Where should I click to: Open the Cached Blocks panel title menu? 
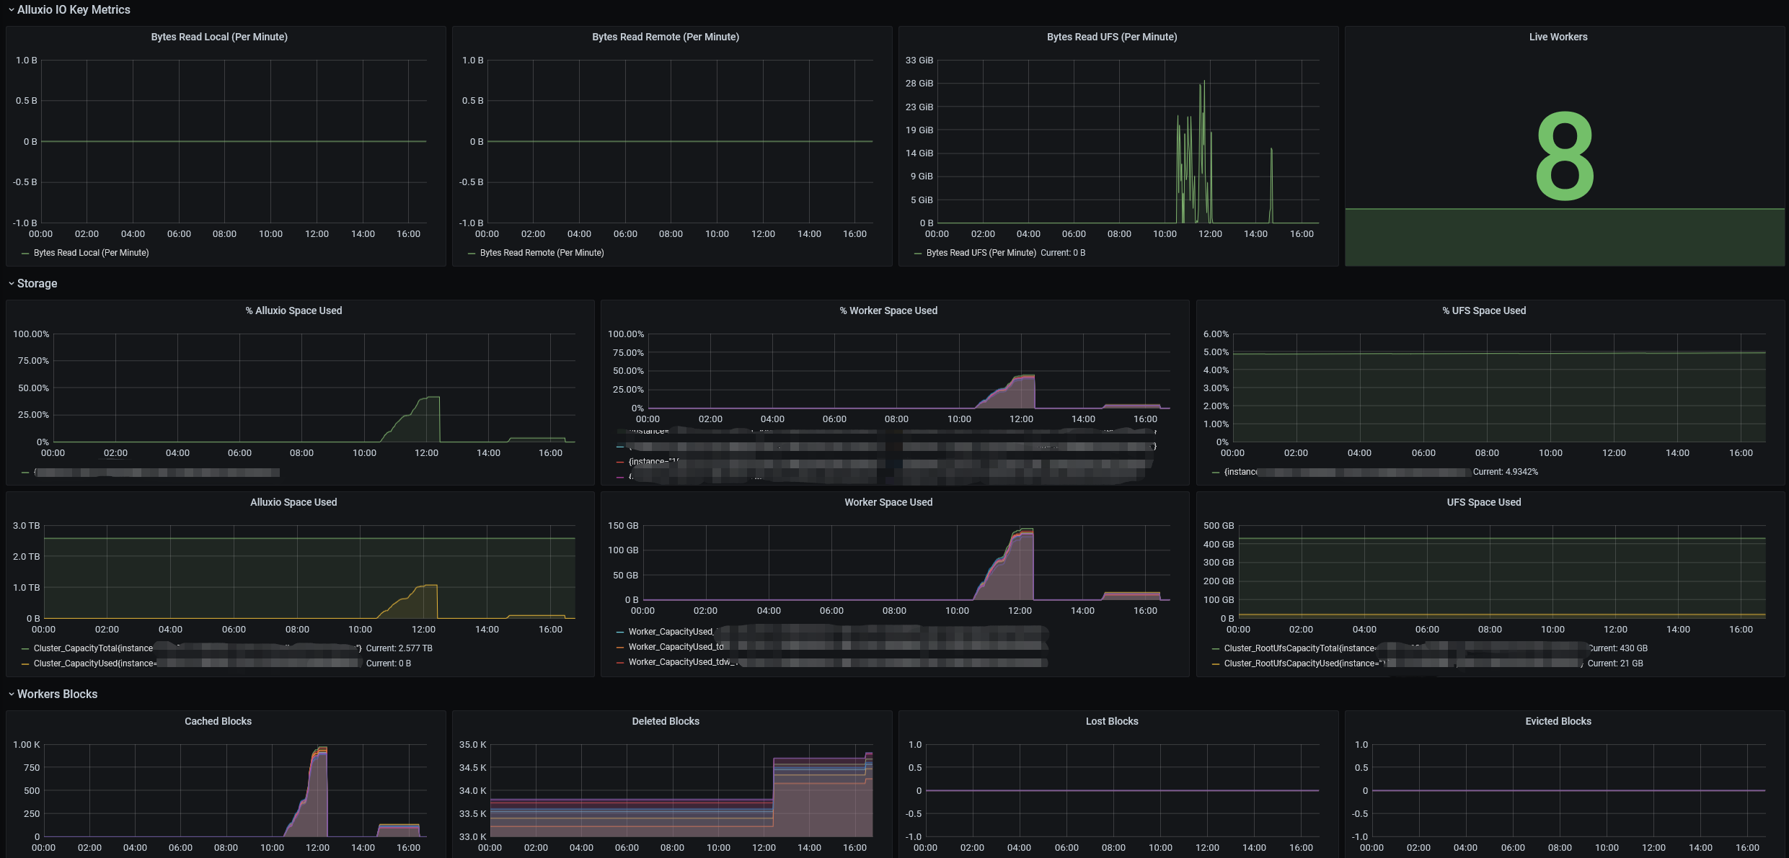click(x=218, y=721)
